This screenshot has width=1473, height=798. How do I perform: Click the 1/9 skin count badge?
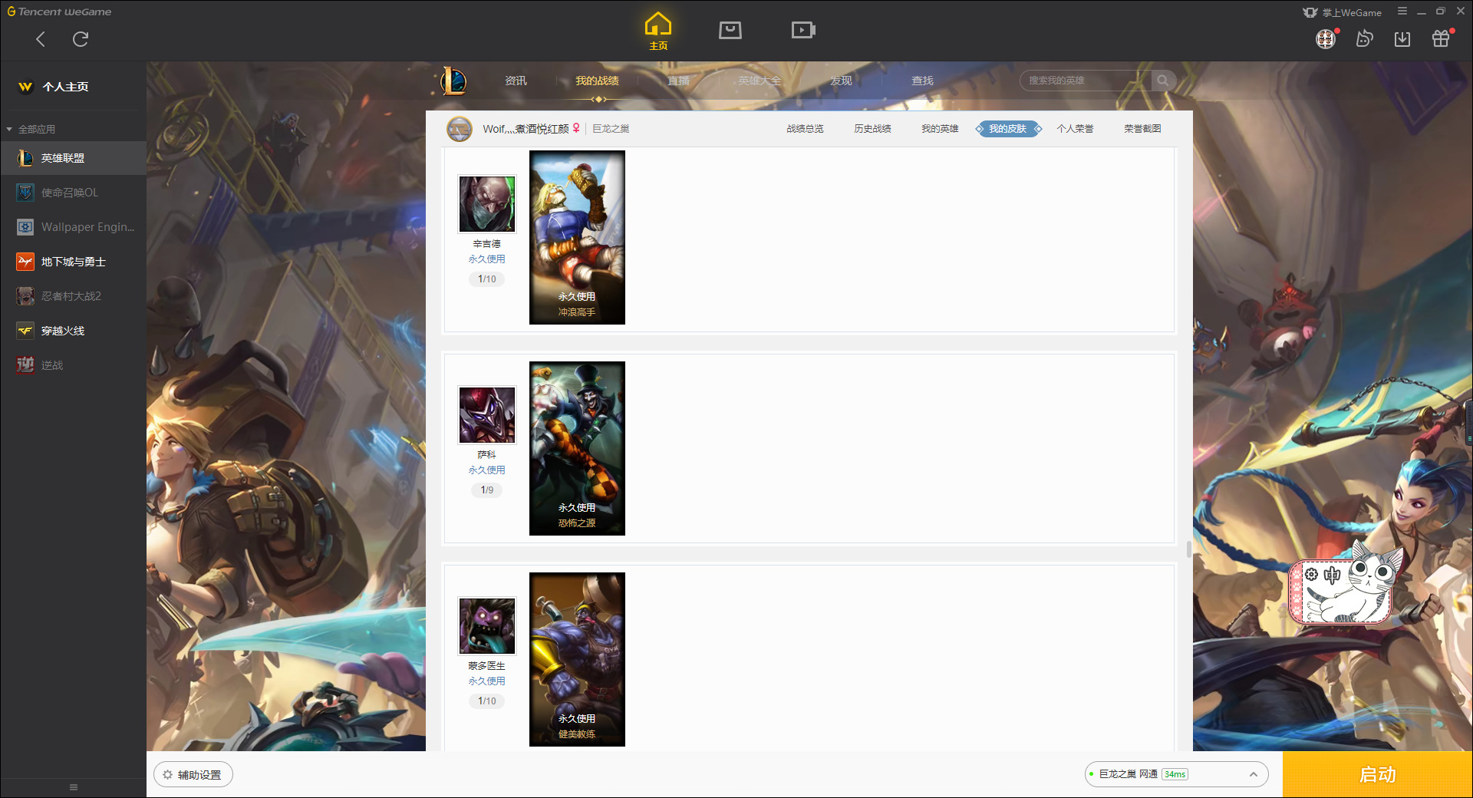tap(487, 490)
